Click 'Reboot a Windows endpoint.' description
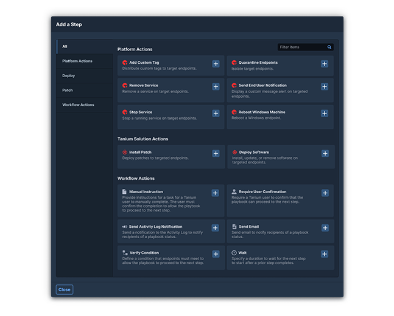This screenshot has width=394, height=316. (256, 118)
